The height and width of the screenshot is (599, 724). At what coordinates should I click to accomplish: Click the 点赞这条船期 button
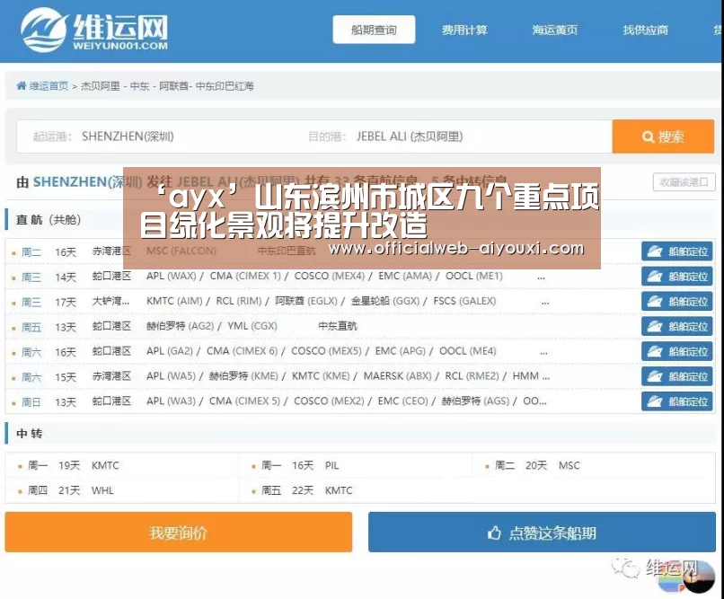coord(542,532)
